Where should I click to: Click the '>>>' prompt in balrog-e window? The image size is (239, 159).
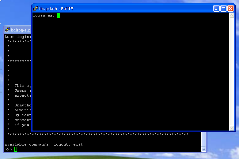pyautogui.click(x=8, y=150)
